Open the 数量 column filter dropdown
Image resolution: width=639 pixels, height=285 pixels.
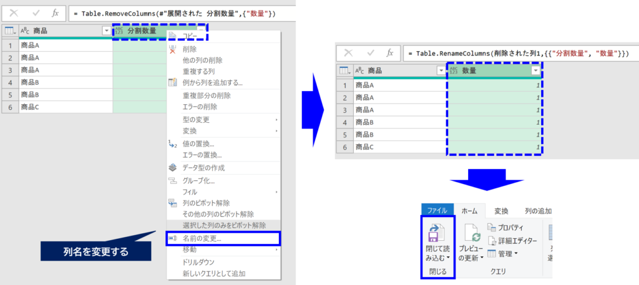pos(535,70)
